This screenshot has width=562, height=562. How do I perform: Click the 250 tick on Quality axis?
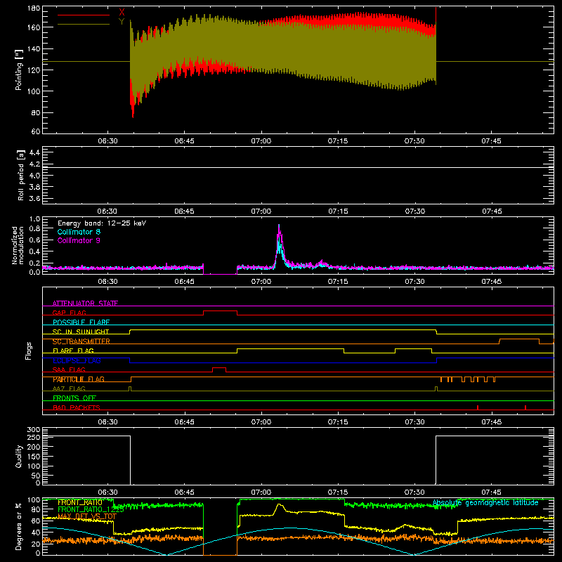click(34, 438)
